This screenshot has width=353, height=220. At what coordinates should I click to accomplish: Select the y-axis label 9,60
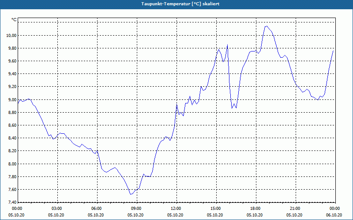[12, 61]
